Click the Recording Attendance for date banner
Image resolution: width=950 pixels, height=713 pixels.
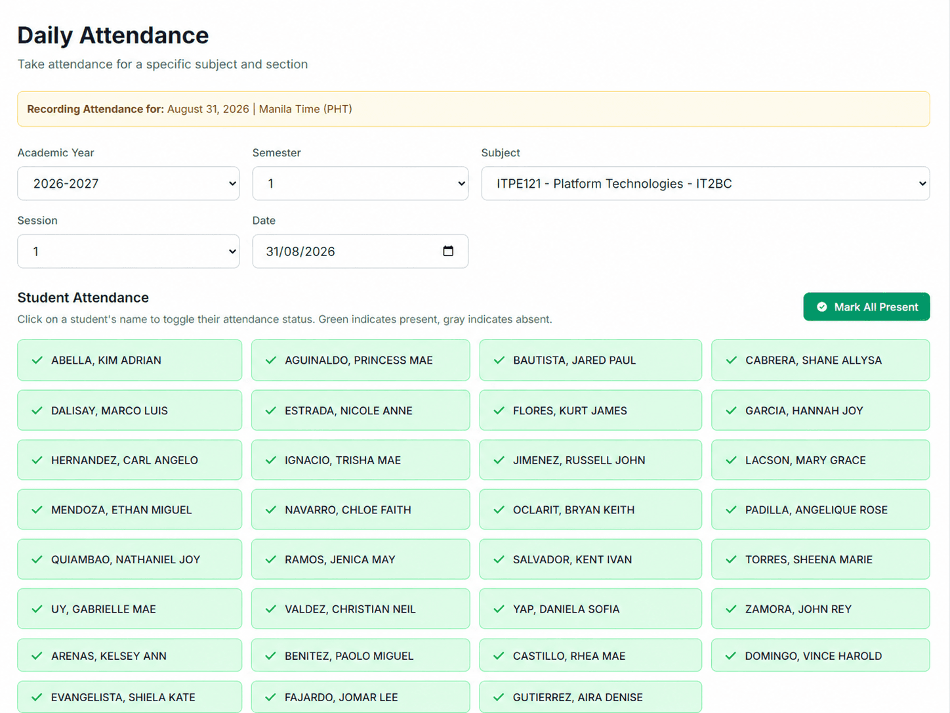click(474, 109)
